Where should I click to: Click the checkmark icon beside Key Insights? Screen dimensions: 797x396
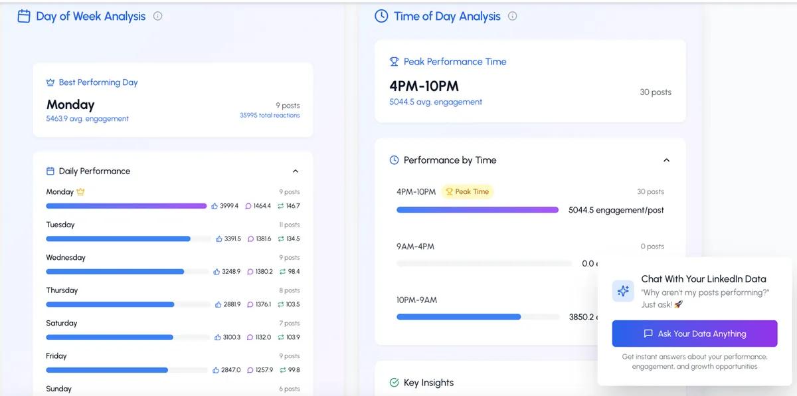[394, 383]
